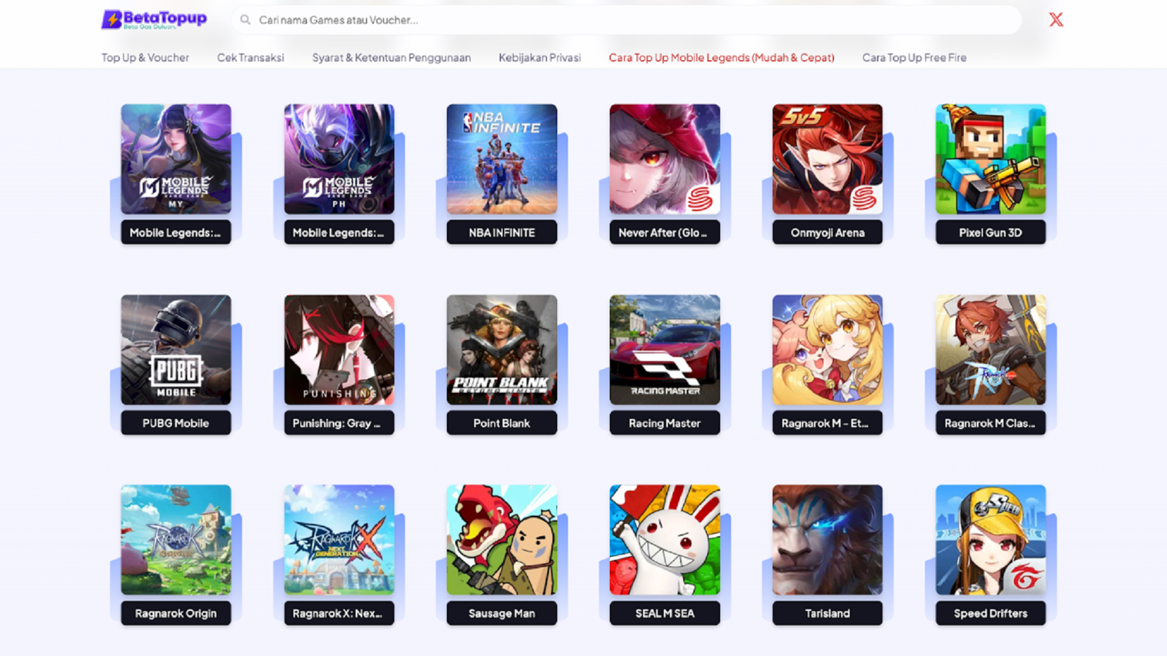Go to Cek Transaksi page
The image size is (1167, 656).
250,58
